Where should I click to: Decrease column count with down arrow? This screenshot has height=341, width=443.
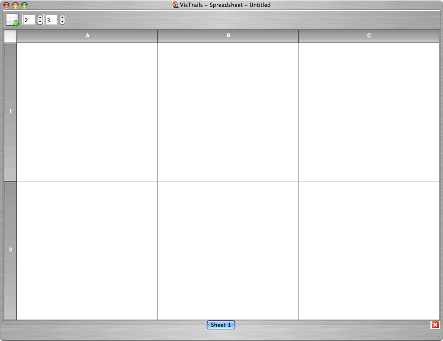click(x=62, y=22)
